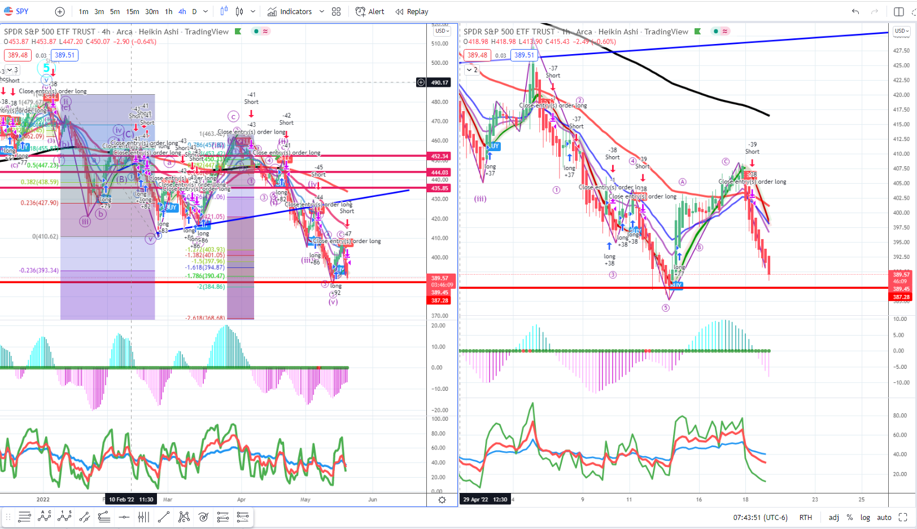Click the 389.48 sell button on right chart

click(x=478, y=55)
